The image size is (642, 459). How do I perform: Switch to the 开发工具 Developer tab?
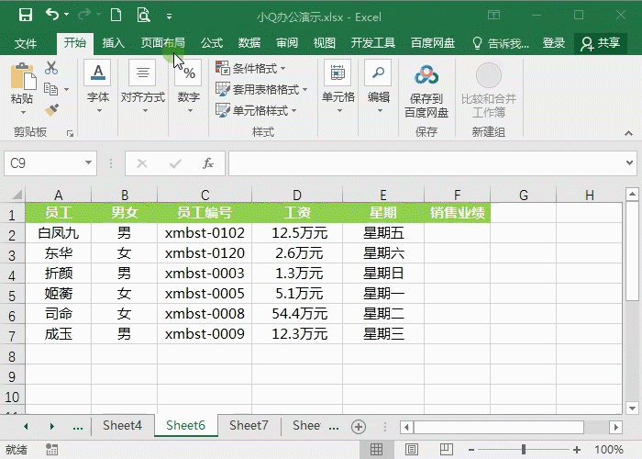tap(372, 42)
